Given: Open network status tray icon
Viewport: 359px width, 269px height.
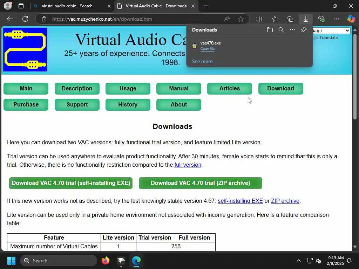Looking at the screenshot, I should [310, 261].
